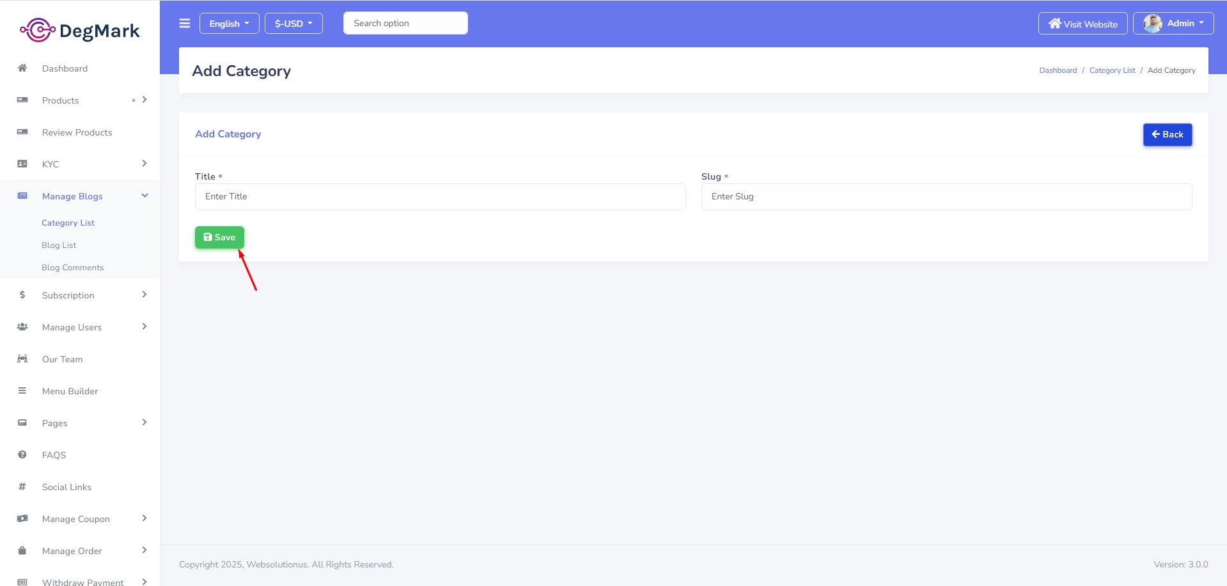Collapse the Manage Blogs menu
The image size is (1227, 586).
145,196
